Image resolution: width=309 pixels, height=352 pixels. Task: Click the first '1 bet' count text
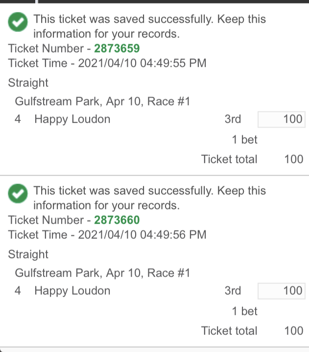click(x=244, y=140)
